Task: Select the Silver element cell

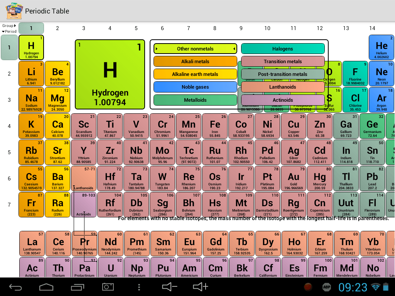Action: click(294, 152)
